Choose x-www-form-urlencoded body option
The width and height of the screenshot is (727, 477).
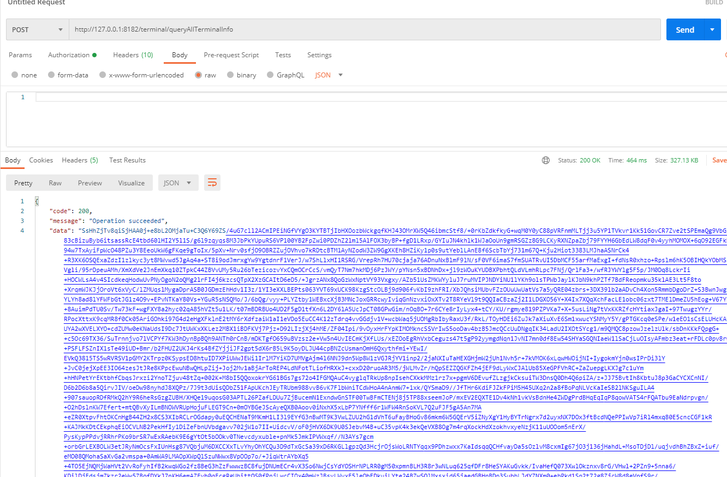point(102,75)
